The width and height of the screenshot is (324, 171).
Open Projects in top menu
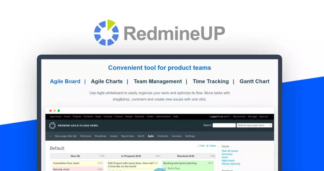point(77,117)
